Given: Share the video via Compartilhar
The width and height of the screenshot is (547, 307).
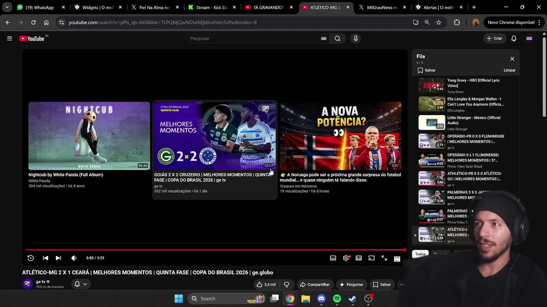Looking at the screenshot, I should pos(315,284).
